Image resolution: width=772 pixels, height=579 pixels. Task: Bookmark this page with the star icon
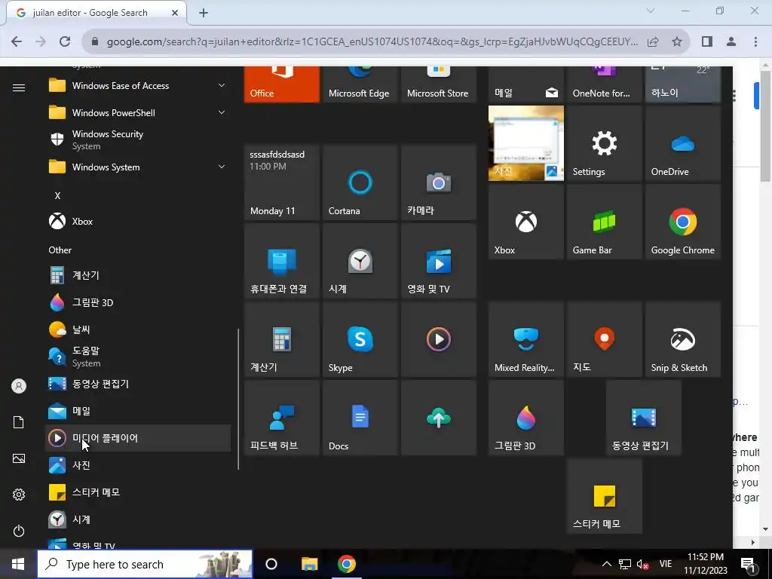[677, 41]
